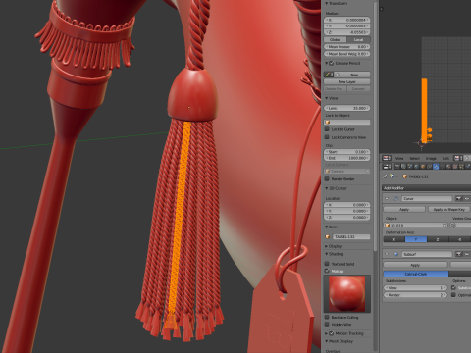Screen dimensions: 471x353
Task: Click the Clip Start value slider
Action: coord(347,152)
